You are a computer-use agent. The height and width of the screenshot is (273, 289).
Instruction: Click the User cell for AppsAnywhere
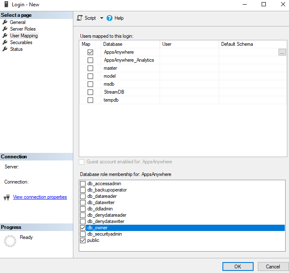(189, 52)
